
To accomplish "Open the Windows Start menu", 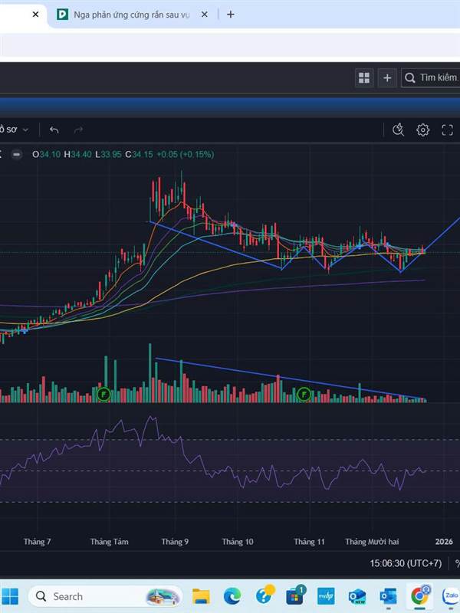I will pyautogui.click(x=11, y=596).
